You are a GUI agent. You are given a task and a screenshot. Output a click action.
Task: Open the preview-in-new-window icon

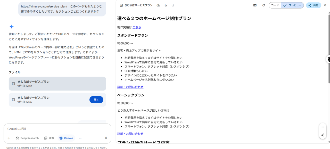tap(255, 5)
